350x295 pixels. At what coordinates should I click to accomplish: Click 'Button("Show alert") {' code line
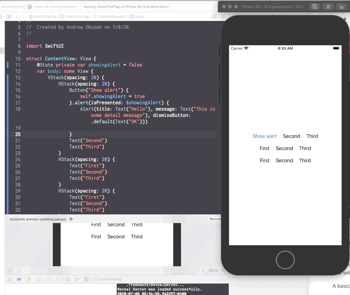point(99,90)
